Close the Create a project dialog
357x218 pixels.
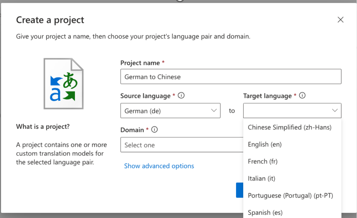point(340,20)
